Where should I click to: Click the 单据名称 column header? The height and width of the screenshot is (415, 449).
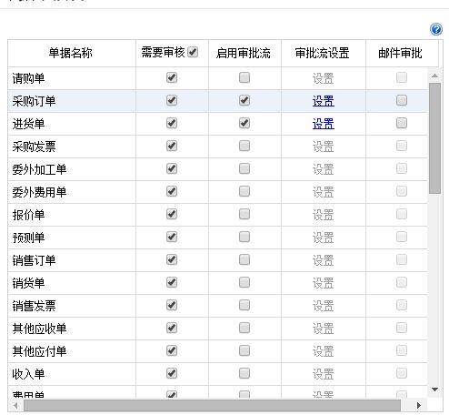click(x=71, y=53)
